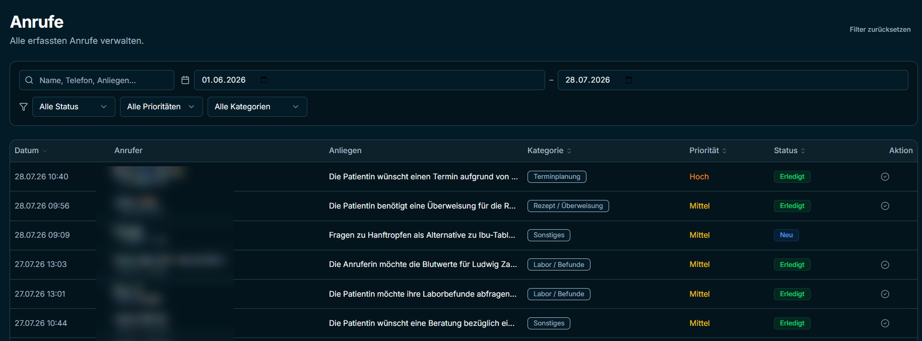Open call 'Die Patientin möchte ihre Laborbefunde'
The height and width of the screenshot is (341, 922).
[x=423, y=294]
